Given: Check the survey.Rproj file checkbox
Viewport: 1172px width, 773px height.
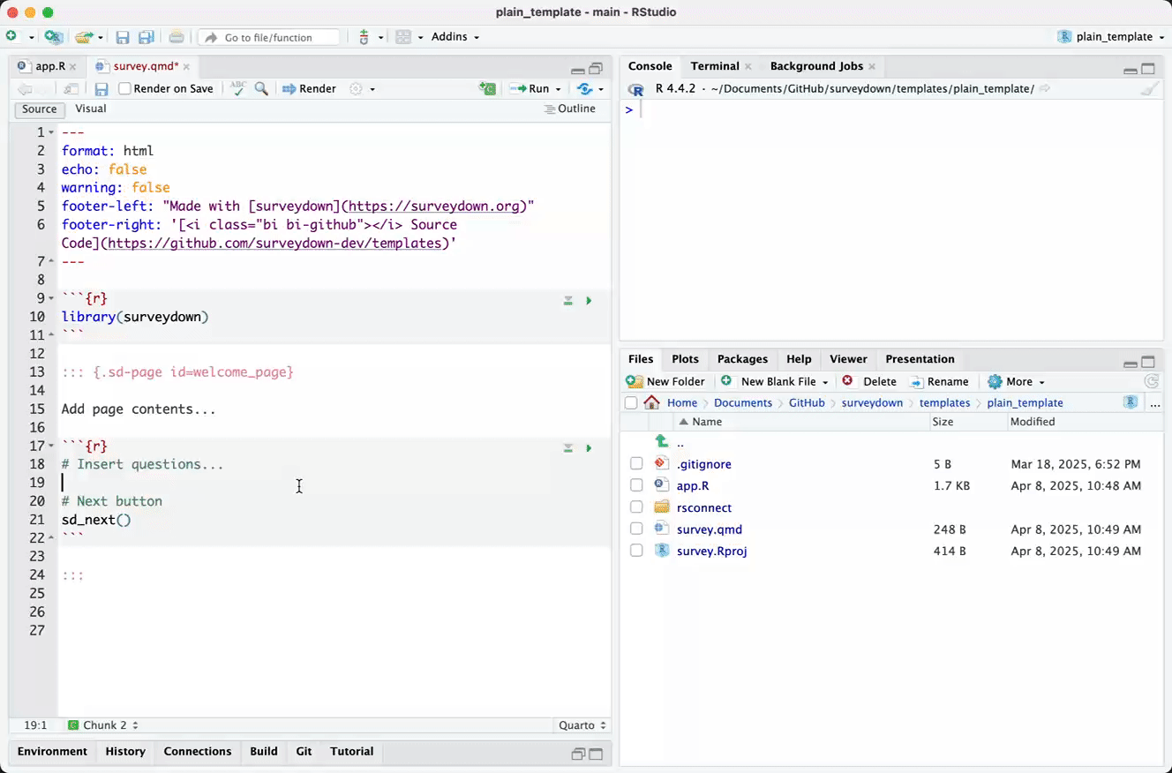Looking at the screenshot, I should click(x=636, y=551).
